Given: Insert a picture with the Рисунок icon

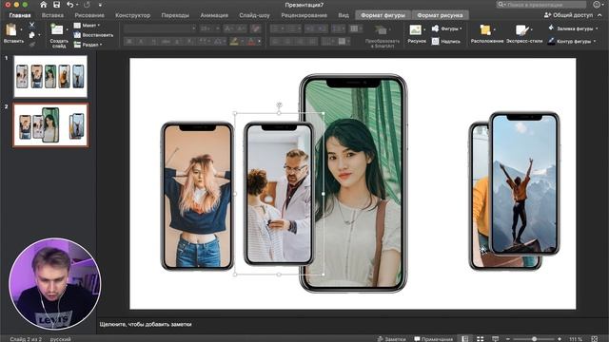Looking at the screenshot, I should [x=415, y=29].
